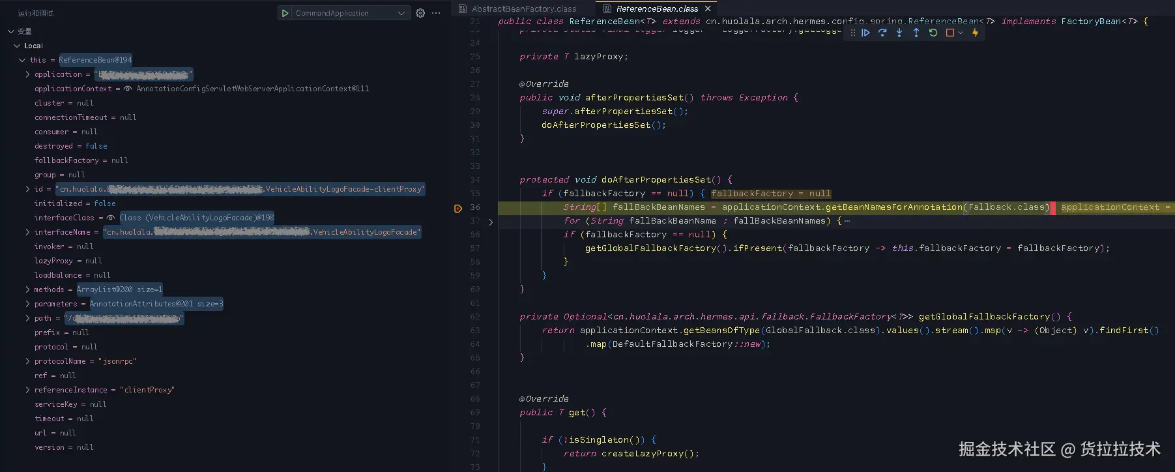This screenshot has width=1175, height=472.
Task: Click the eye icon beside applicationContext
Action: [128, 89]
